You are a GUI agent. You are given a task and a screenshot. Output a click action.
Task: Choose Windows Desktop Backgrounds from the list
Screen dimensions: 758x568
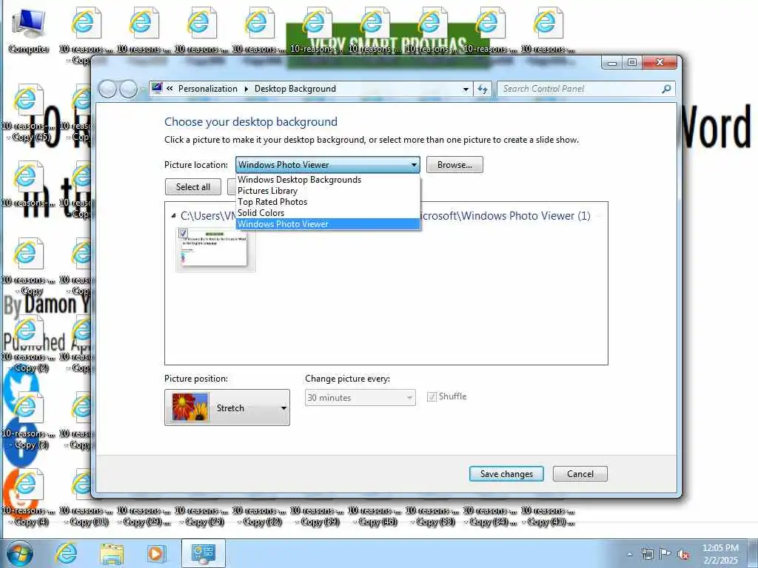pos(328,180)
